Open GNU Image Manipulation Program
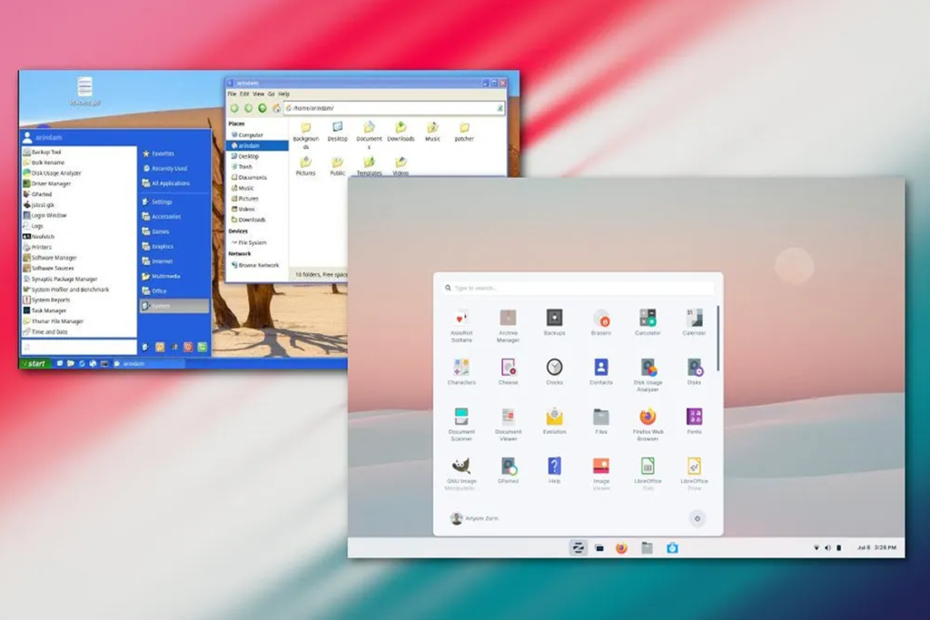The height and width of the screenshot is (620, 930). point(460,467)
